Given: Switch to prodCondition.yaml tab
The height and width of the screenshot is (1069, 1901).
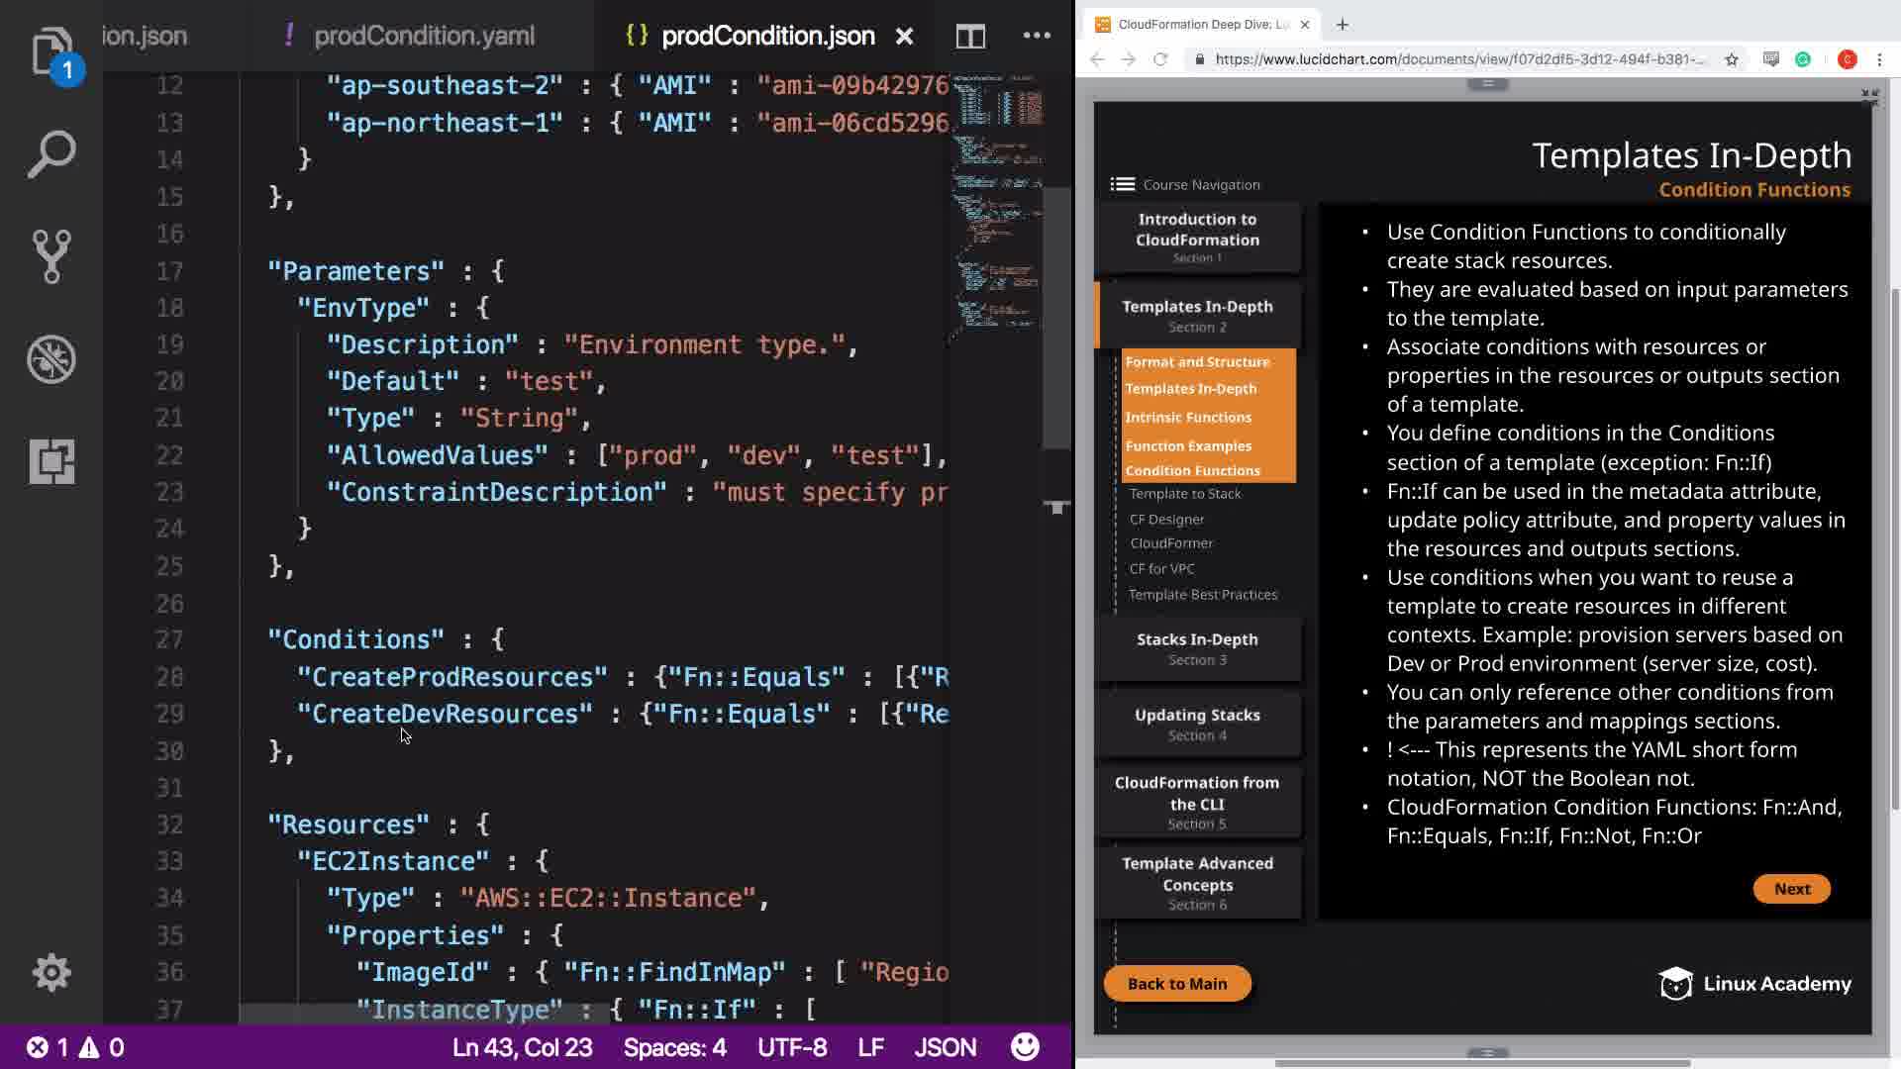Looking at the screenshot, I should pos(424,37).
